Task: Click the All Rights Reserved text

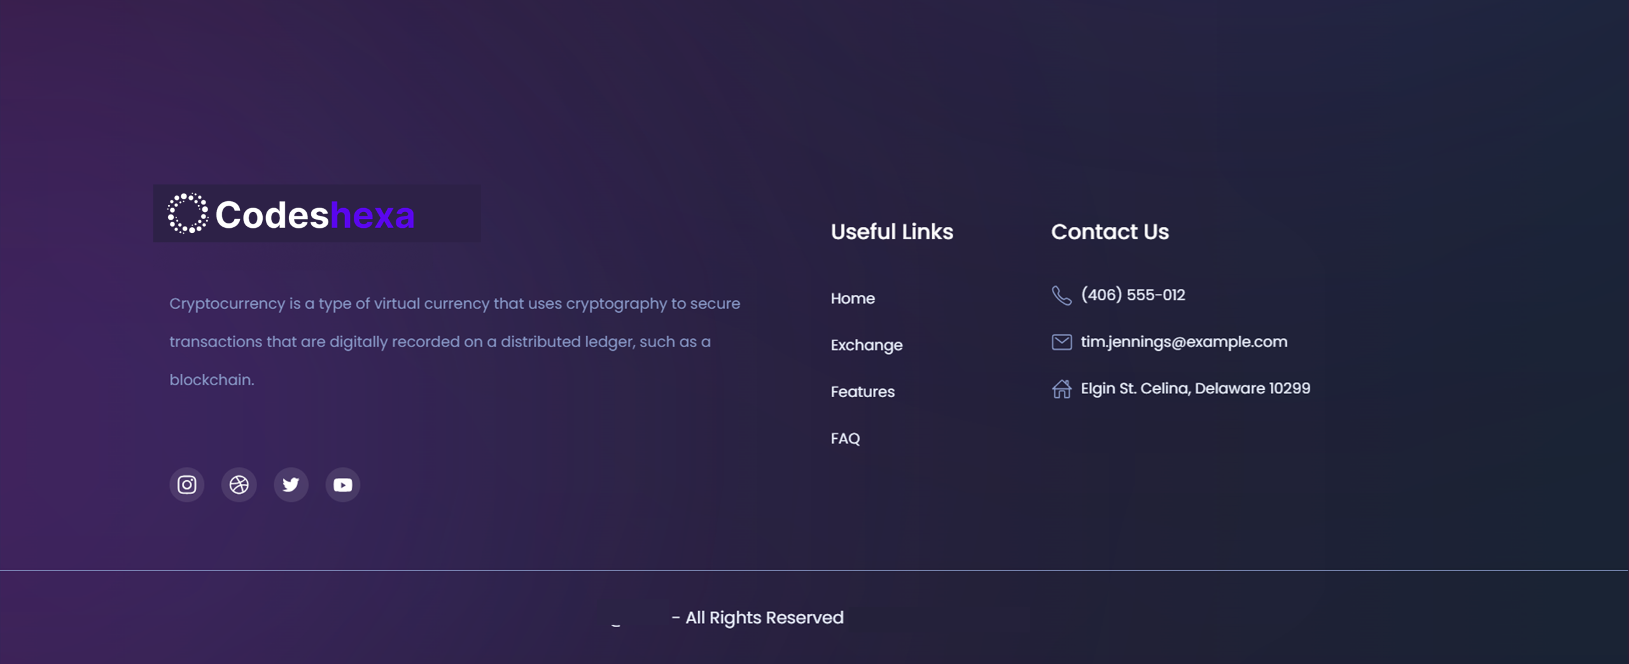Action: point(764,618)
